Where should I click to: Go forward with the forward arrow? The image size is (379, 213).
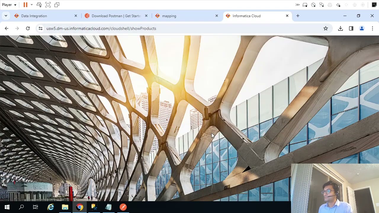(x=17, y=28)
